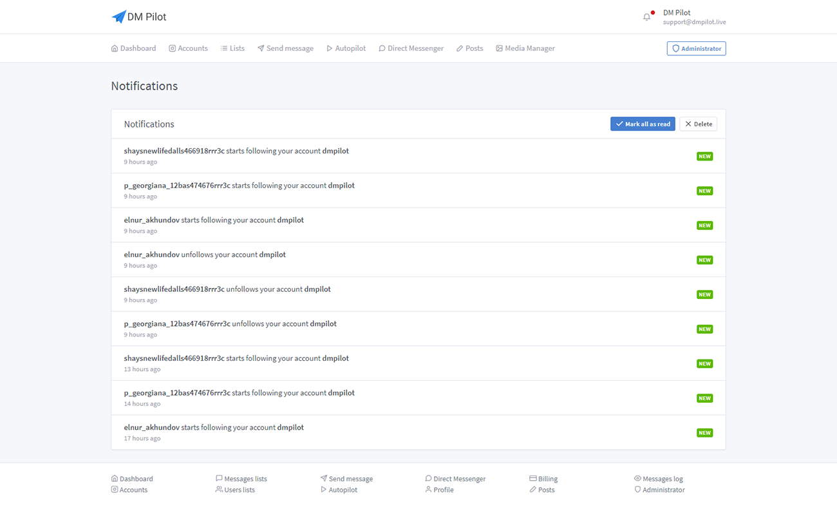Open the DM Pilot user profile menu
This screenshot has height=509, width=837.
click(694, 17)
